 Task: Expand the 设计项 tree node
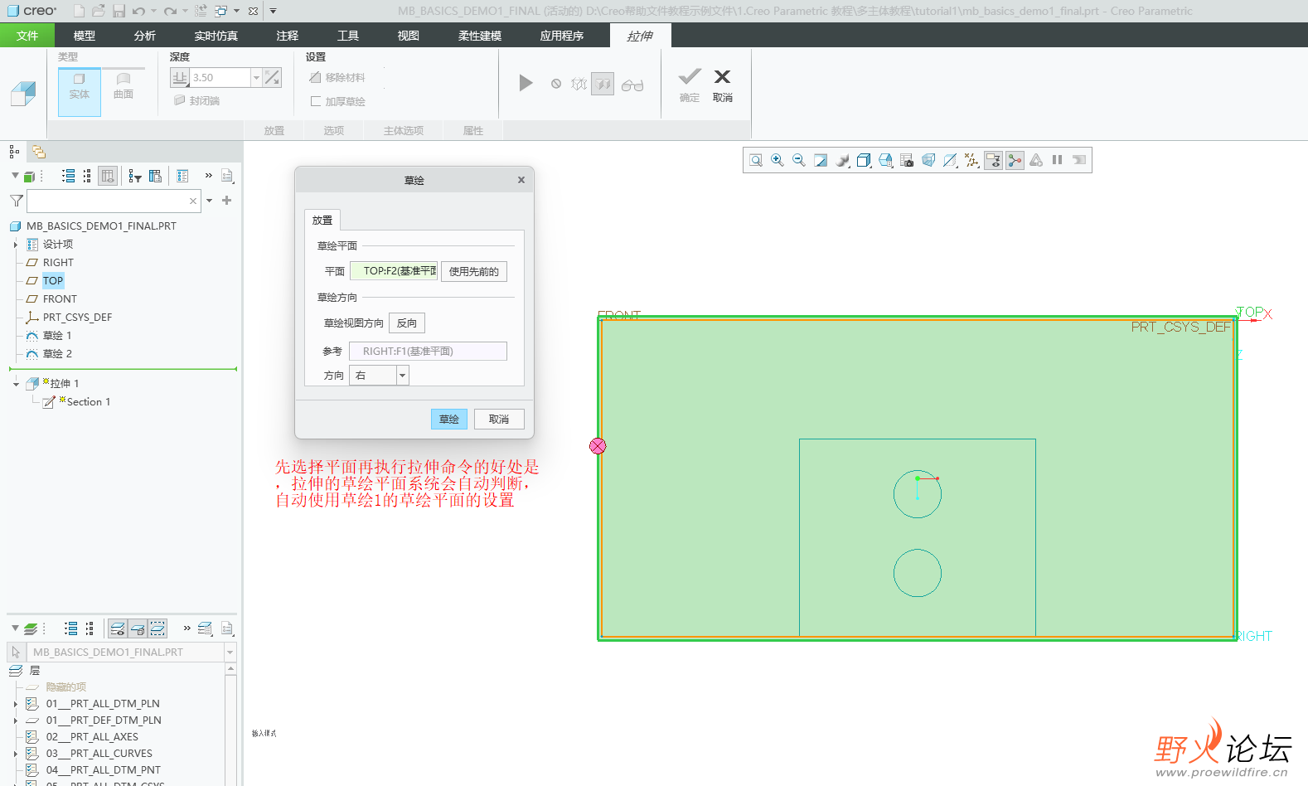(x=15, y=245)
